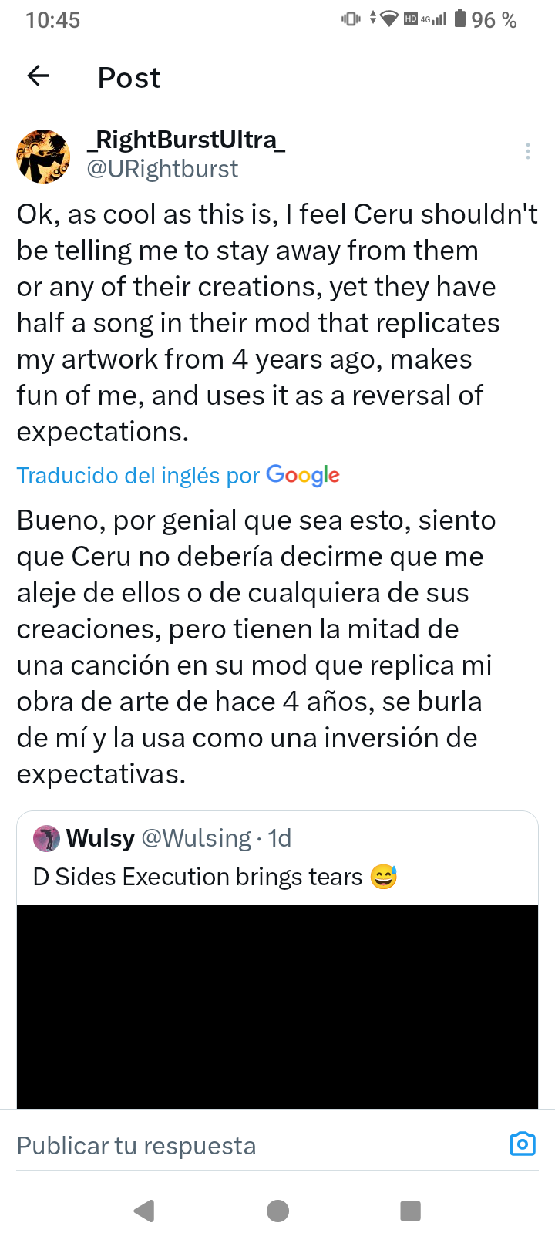Open the three-dot post options menu
The width and height of the screenshot is (555, 1243).
point(528,151)
